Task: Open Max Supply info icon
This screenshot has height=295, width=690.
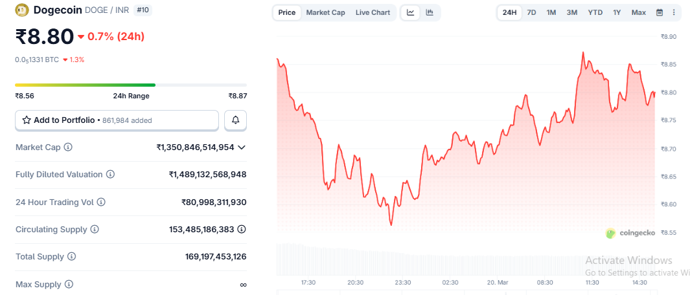Action: (x=69, y=285)
